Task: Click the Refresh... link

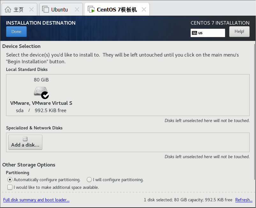Action: (x=244, y=200)
